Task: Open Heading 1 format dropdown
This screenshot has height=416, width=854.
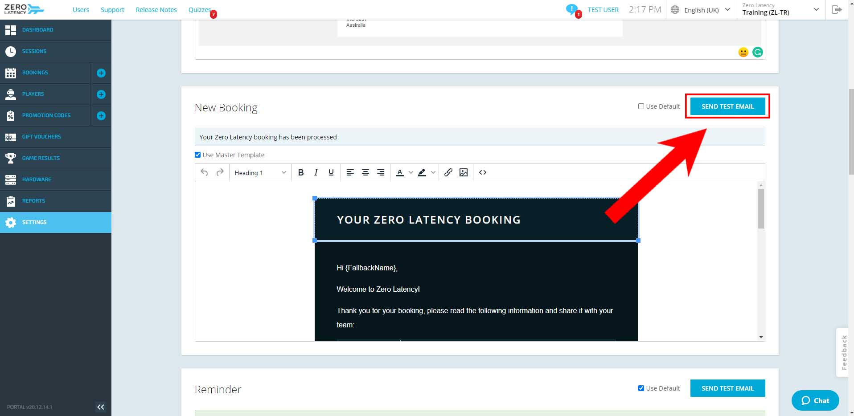Action: 260,172
